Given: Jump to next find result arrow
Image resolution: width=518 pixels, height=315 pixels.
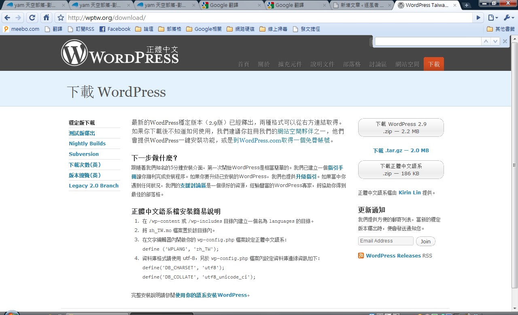Looking at the screenshot, I should point(495,41).
